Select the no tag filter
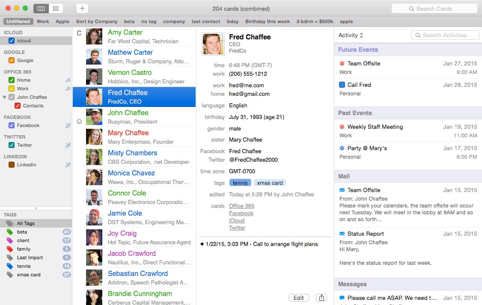The height and width of the screenshot is (305, 482). click(x=149, y=21)
